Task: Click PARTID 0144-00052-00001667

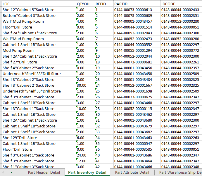Action: tap(137, 85)
